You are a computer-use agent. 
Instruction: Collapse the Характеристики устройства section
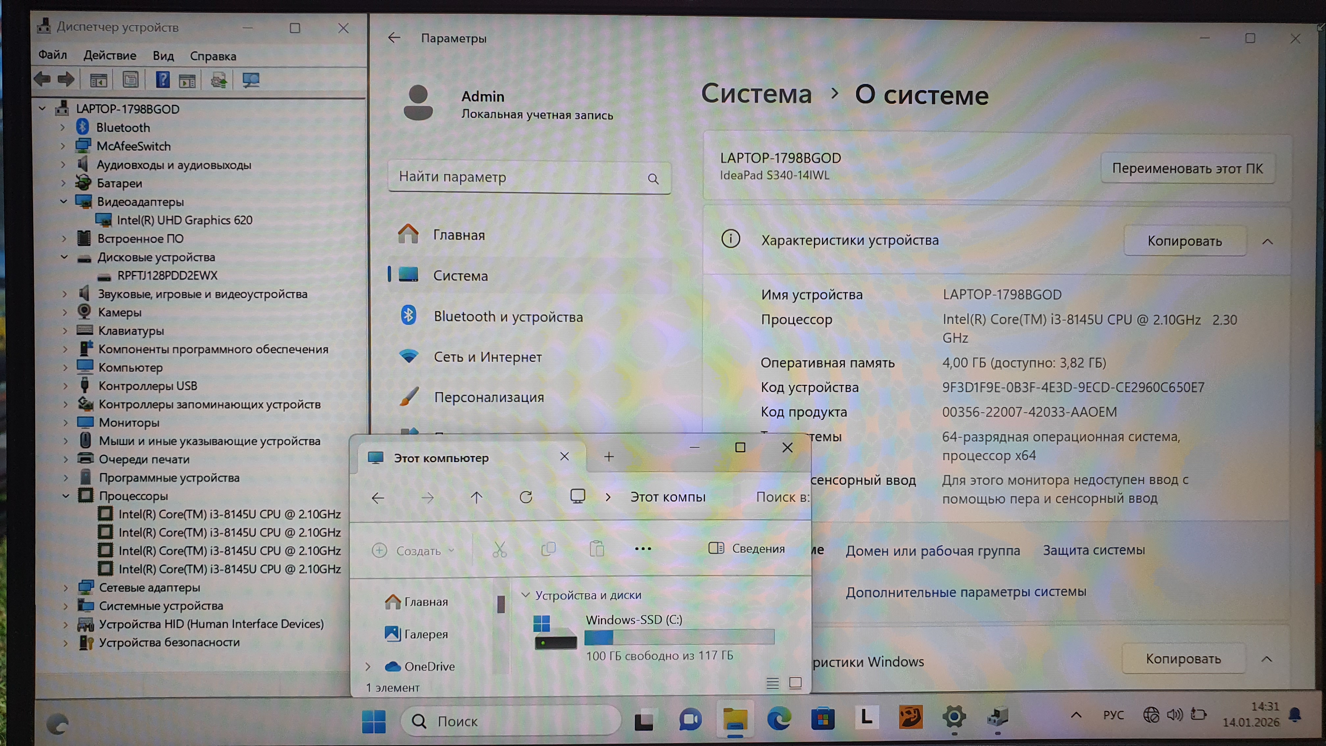coord(1267,241)
